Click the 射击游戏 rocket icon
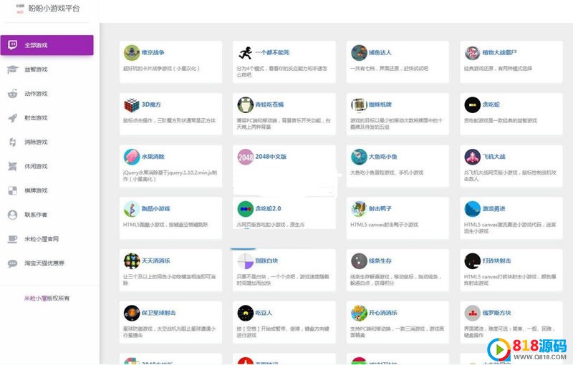The width and height of the screenshot is (573, 365). (x=12, y=118)
